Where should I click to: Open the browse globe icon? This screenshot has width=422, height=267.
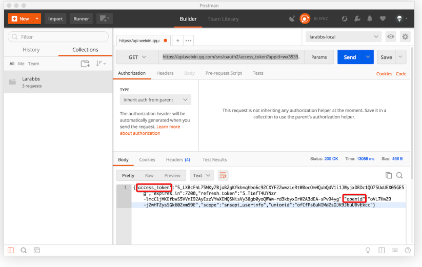click(345, 18)
